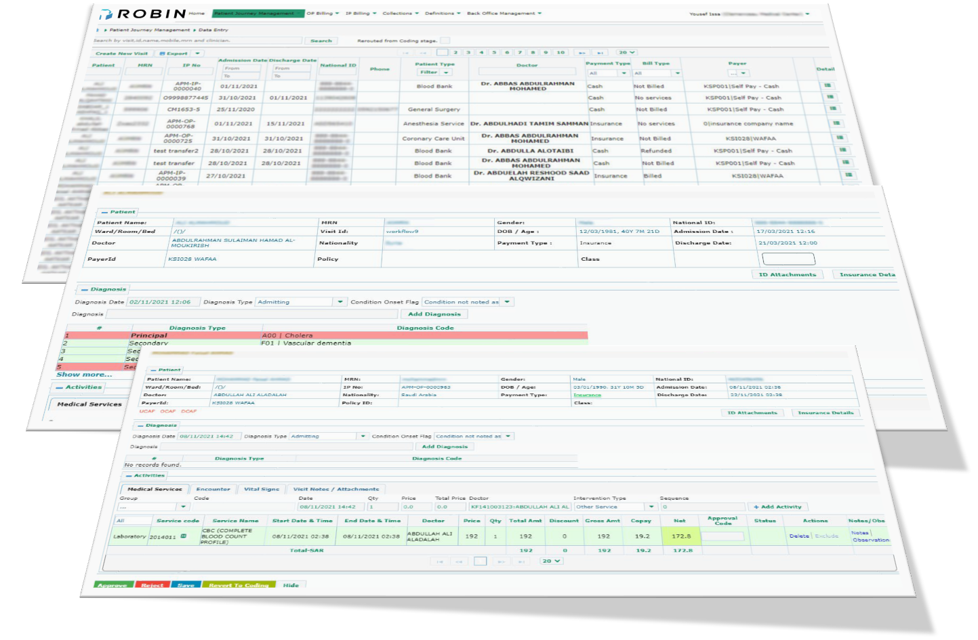Click the Search button
Screen dimensions: 978x640
point(321,41)
